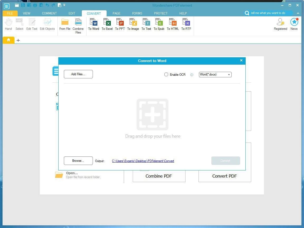Activate the Edit Objects tool
Image resolution: width=304 pixels, height=228 pixels.
coord(47,24)
